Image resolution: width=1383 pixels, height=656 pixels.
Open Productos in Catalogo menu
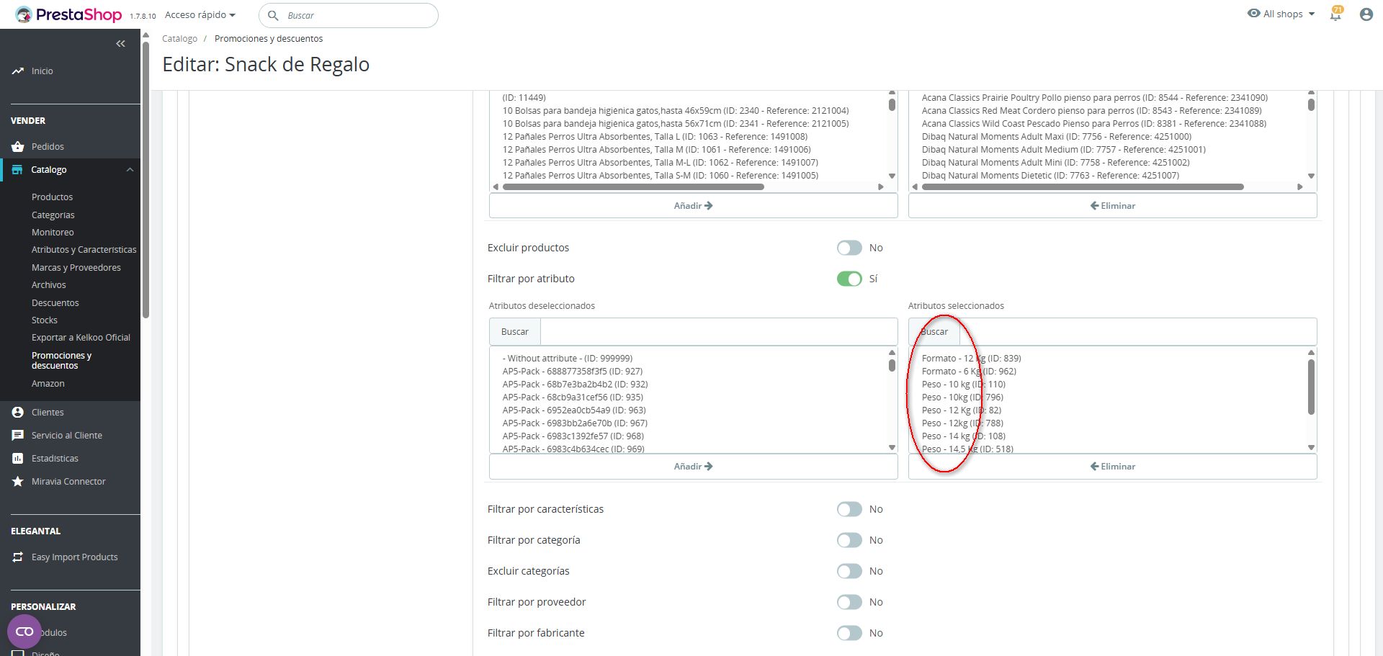52,197
